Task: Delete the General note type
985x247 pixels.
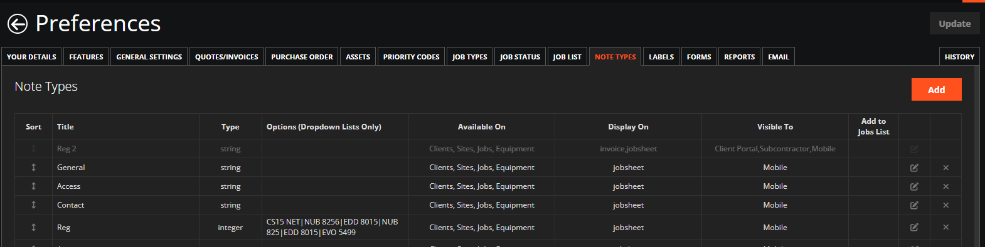Action: (945, 168)
